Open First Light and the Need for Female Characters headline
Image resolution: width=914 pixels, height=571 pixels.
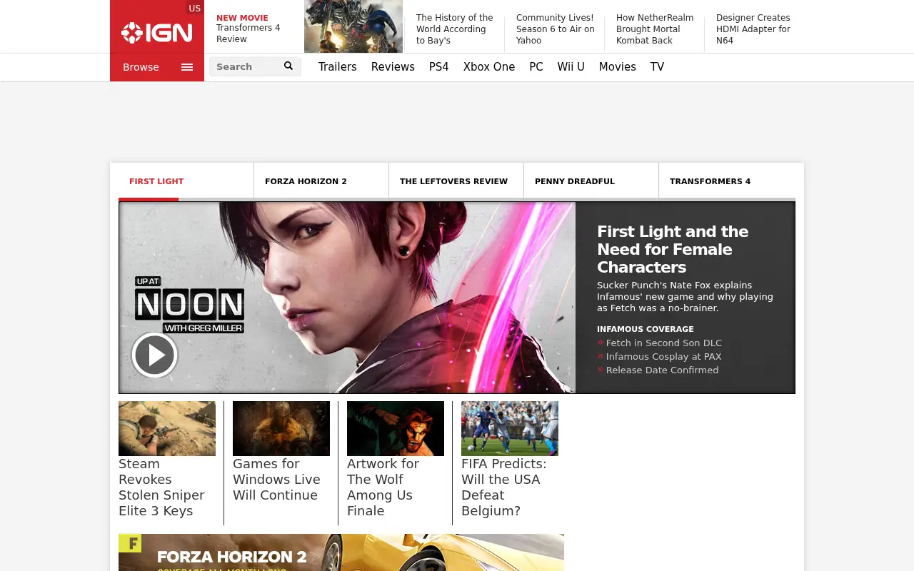[x=673, y=249]
